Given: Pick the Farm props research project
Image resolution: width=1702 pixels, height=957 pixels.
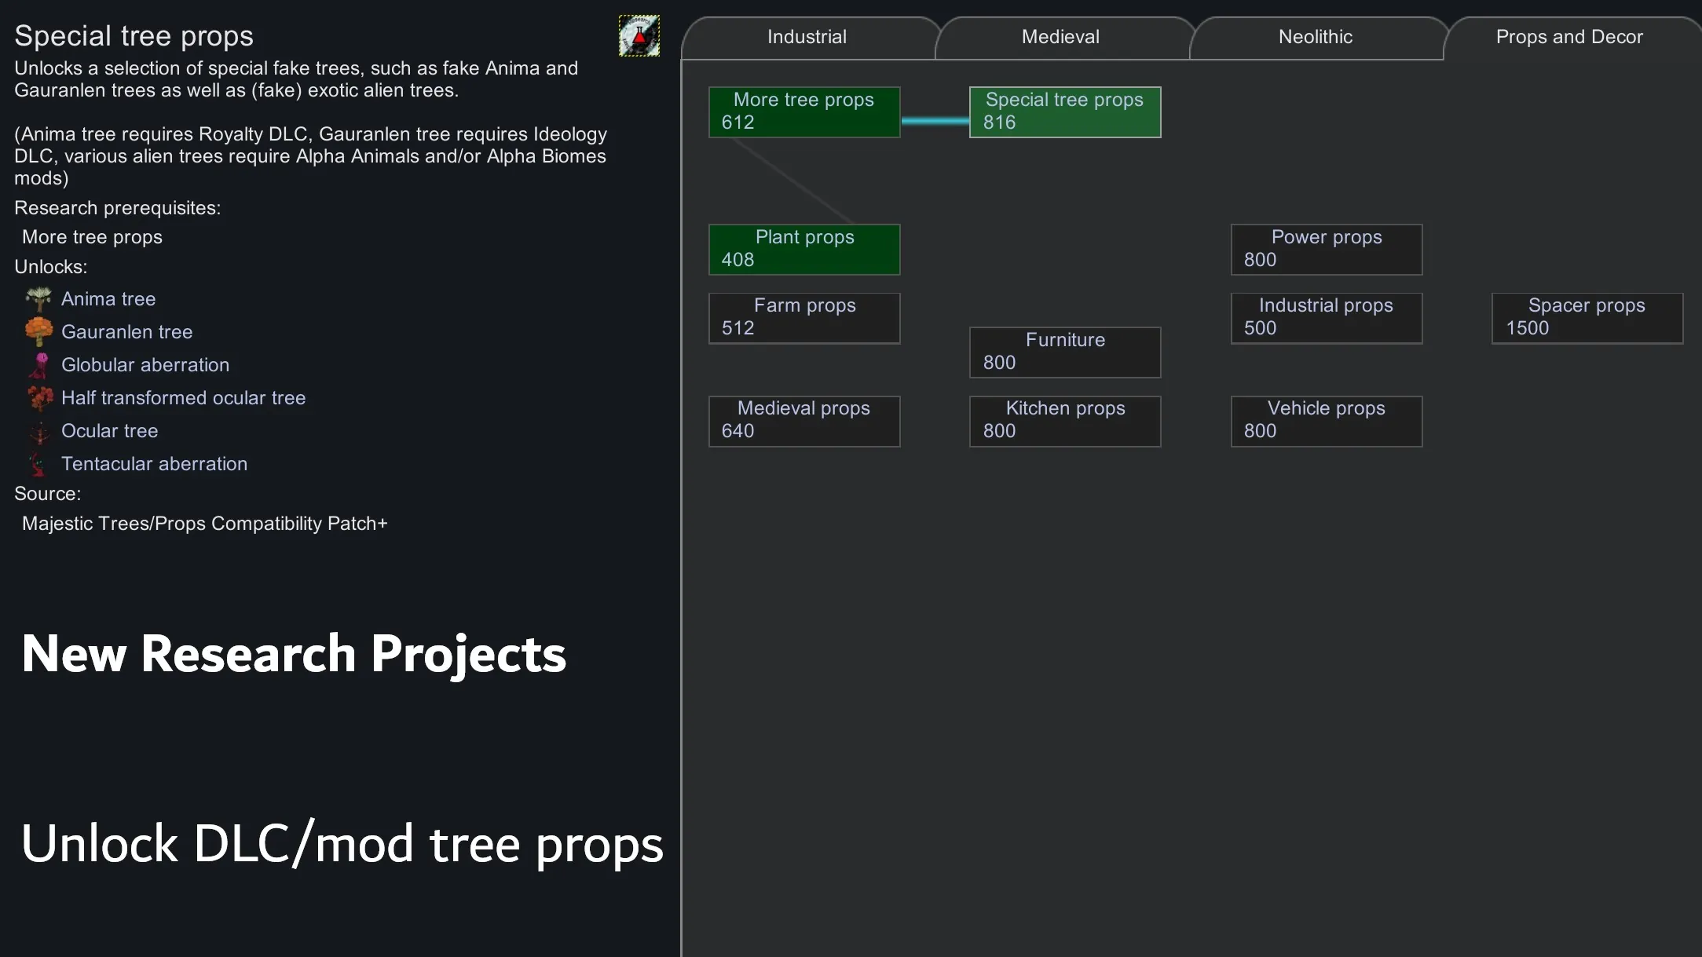Looking at the screenshot, I should [803, 317].
